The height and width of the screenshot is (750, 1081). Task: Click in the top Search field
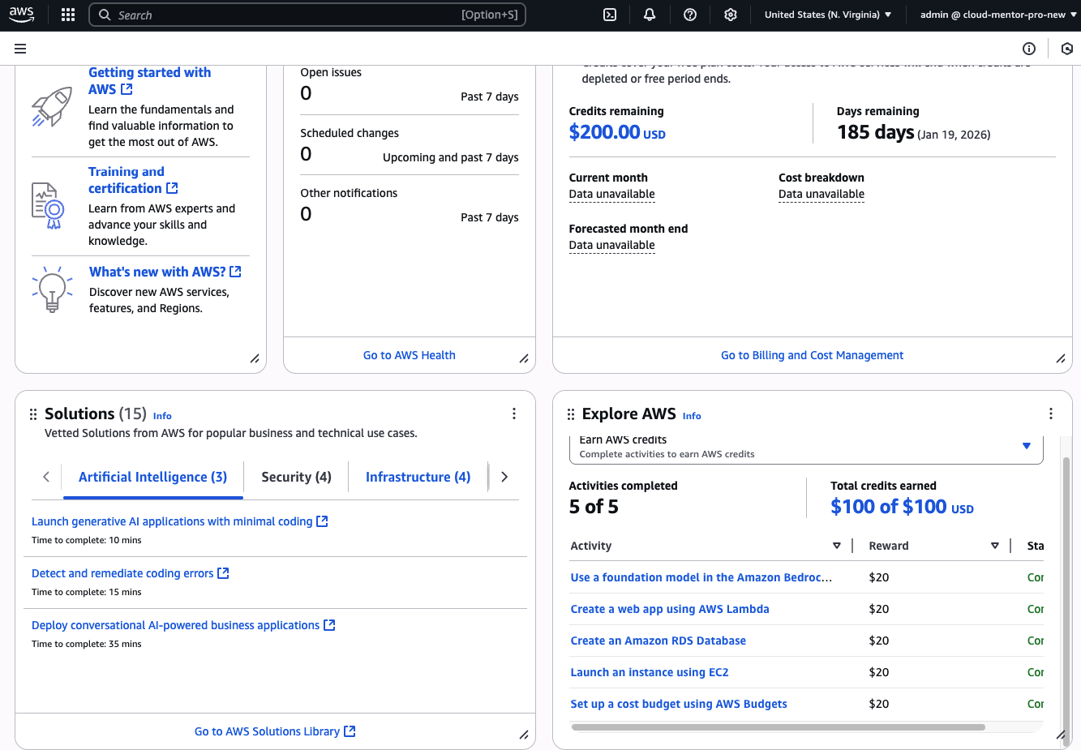[x=284, y=15]
